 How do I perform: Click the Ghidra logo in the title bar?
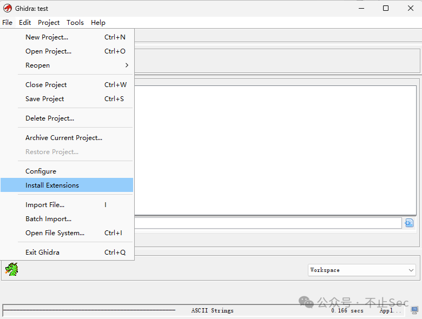(8, 8)
